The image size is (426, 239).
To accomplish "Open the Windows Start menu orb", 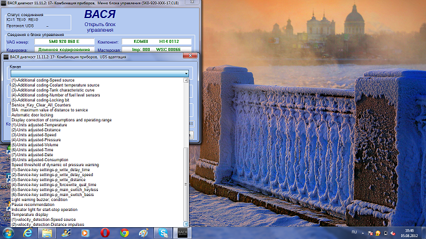I will (x=8, y=233).
